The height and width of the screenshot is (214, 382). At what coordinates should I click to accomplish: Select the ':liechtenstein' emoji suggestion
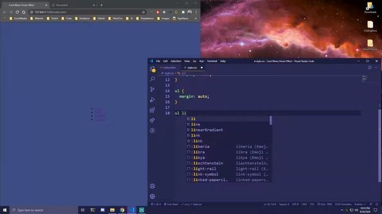pos(229,163)
